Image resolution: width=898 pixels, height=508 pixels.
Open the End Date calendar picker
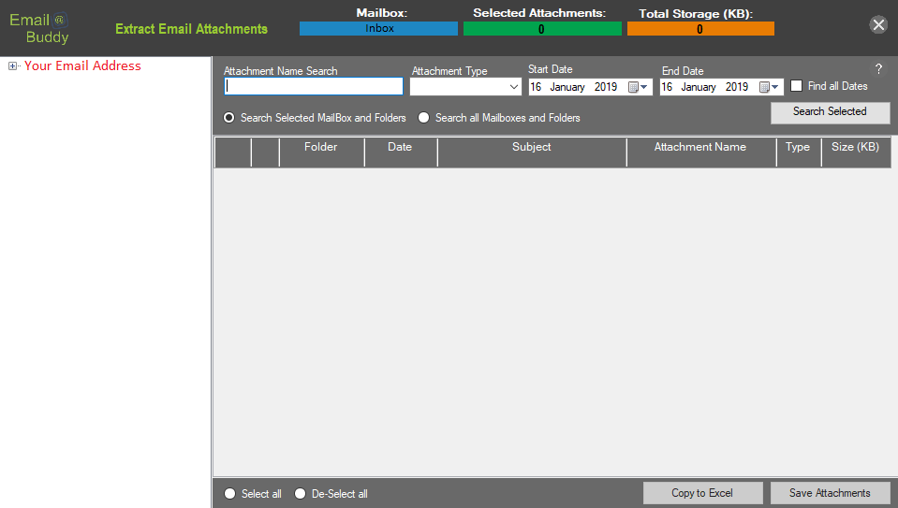tap(769, 87)
